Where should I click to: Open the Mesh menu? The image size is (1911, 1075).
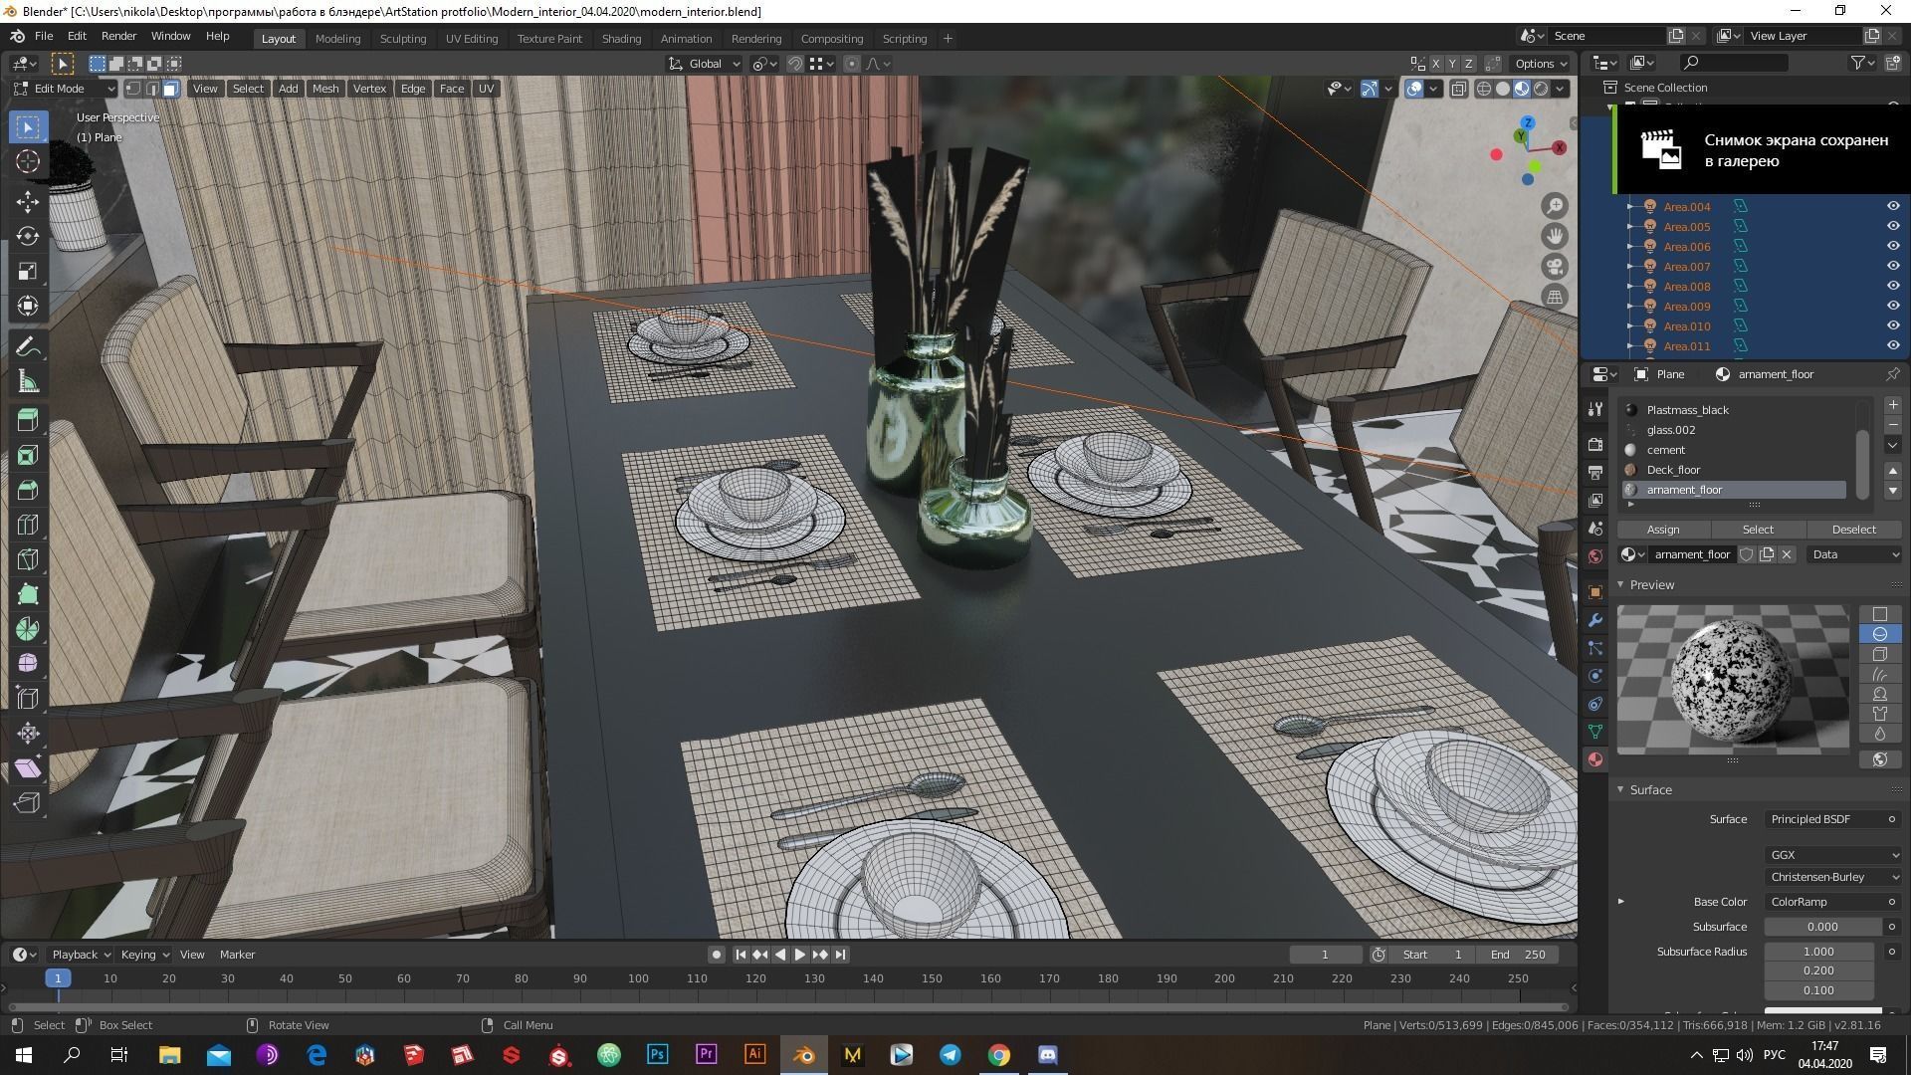click(x=325, y=89)
